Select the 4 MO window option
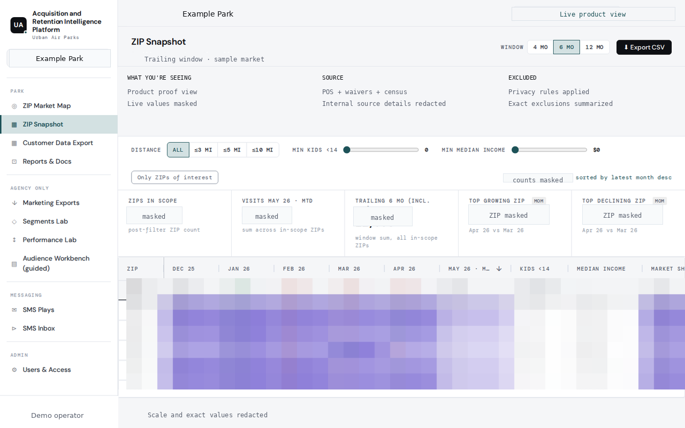The height and width of the screenshot is (428, 685). coord(540,47)
